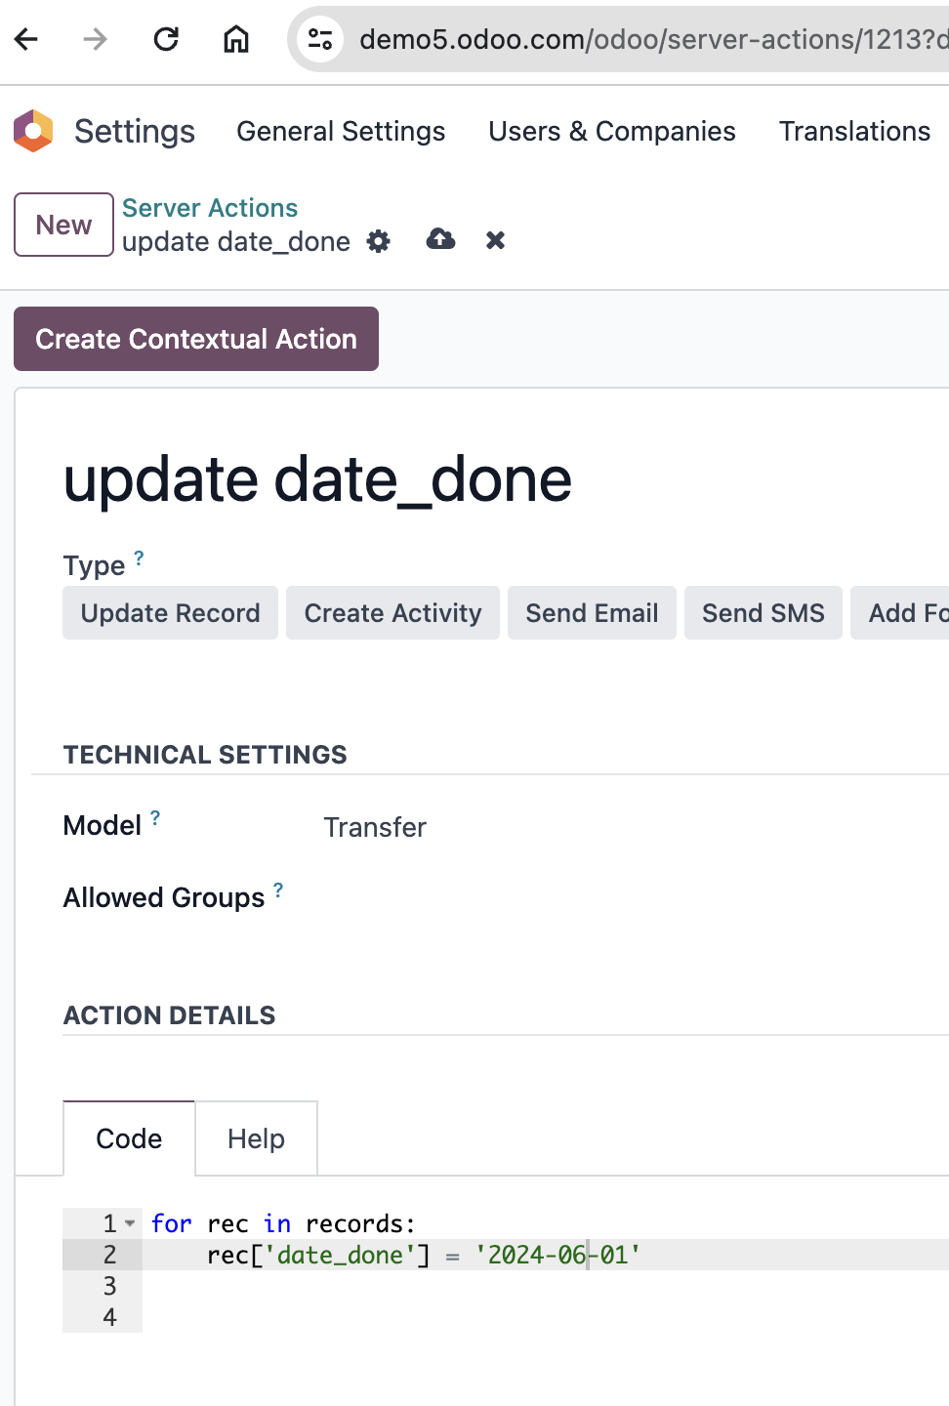Open General Settings menu
Viewport: 949px width, 1406px height.
coord(341,132)
